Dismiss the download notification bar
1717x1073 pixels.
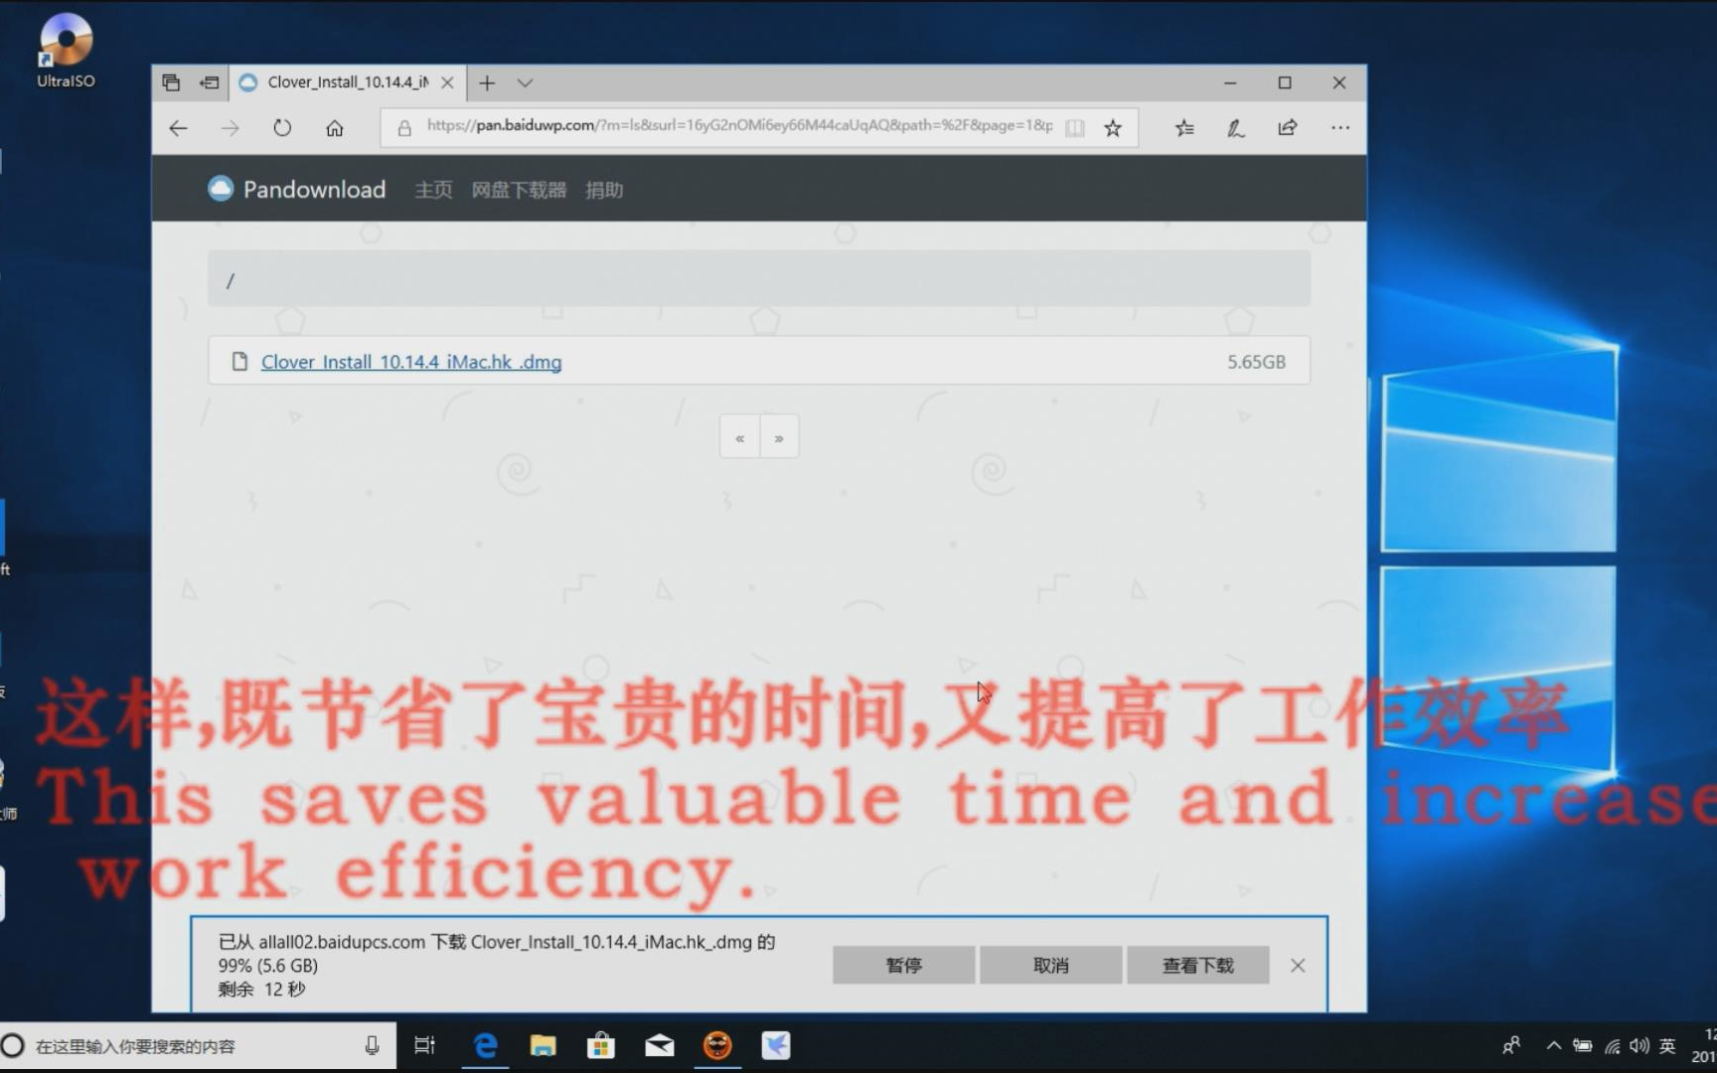coord(1298,966)
